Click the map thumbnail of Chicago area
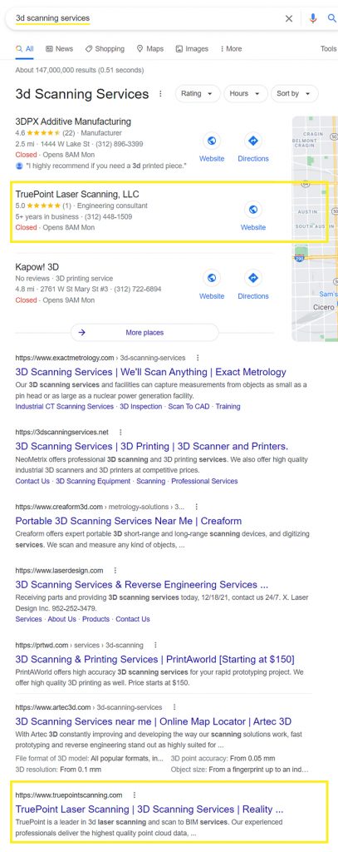Viewport: 338px width, 852px height. 315,228
